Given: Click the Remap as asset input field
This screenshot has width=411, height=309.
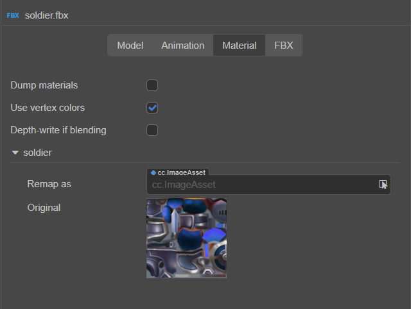Looking at the screenshot, I should point(260,185).
